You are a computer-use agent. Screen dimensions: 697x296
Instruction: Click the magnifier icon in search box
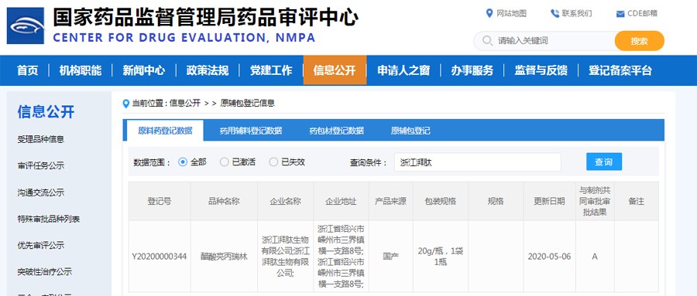[x=487, y=41]
